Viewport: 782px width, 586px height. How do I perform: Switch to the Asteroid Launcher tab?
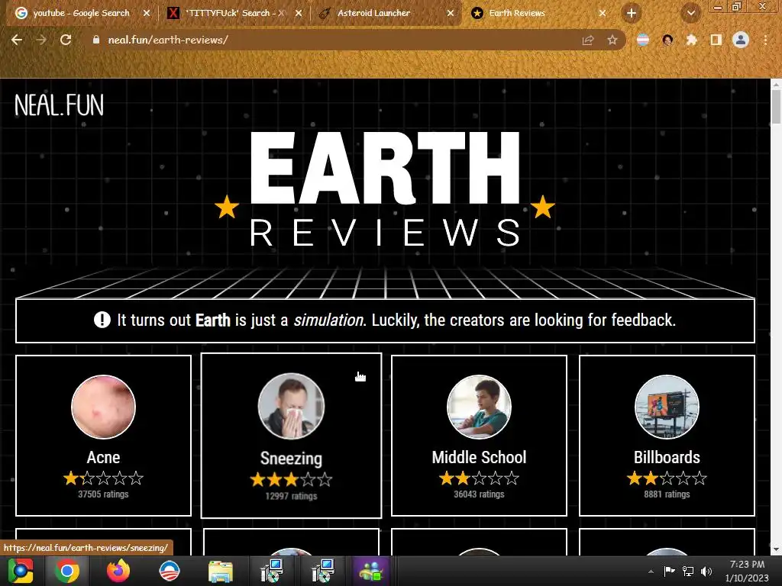(373, 13)
